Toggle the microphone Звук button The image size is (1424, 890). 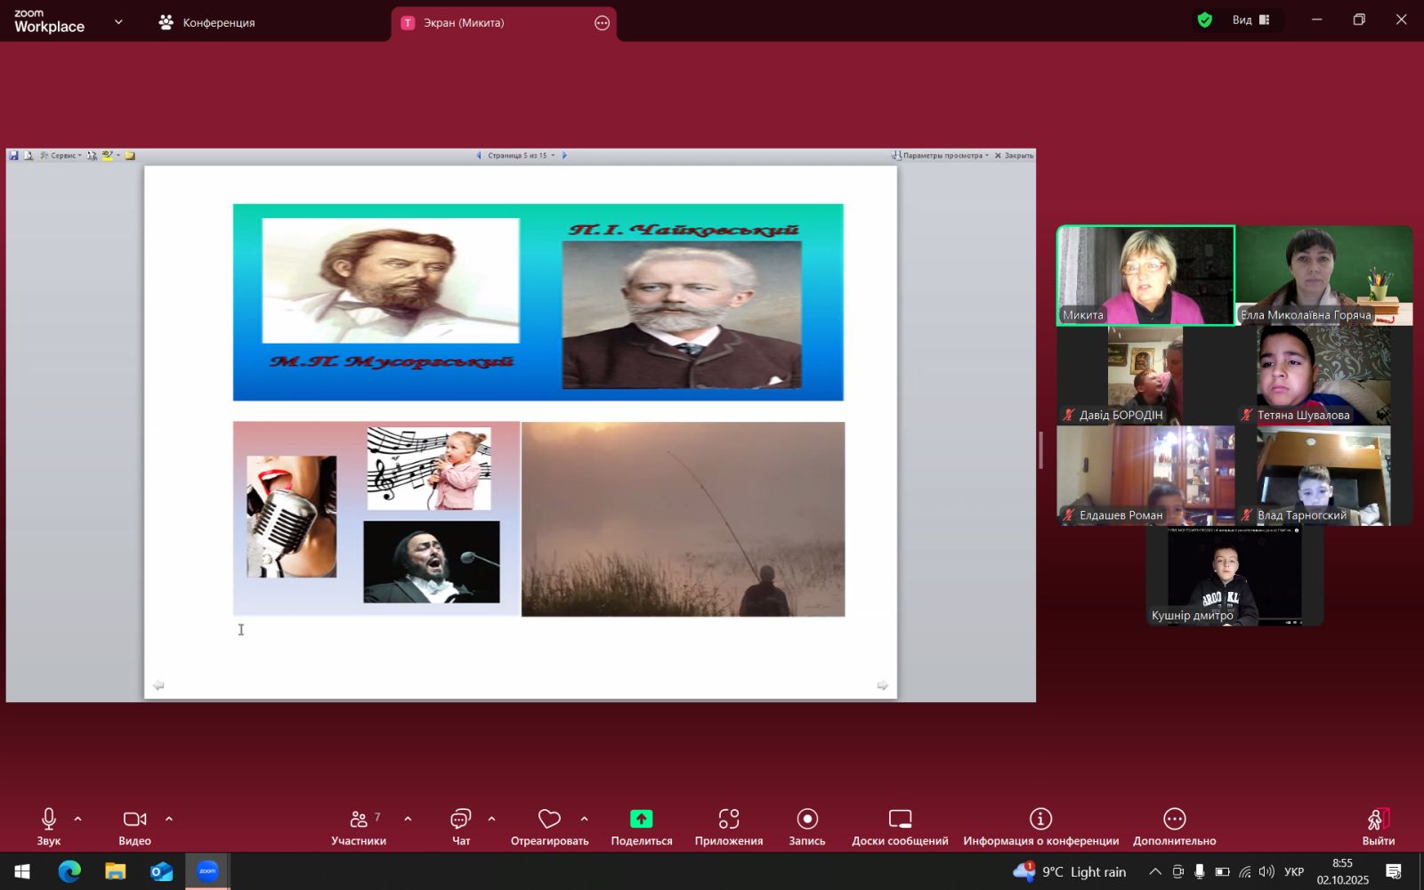[49, 826]
